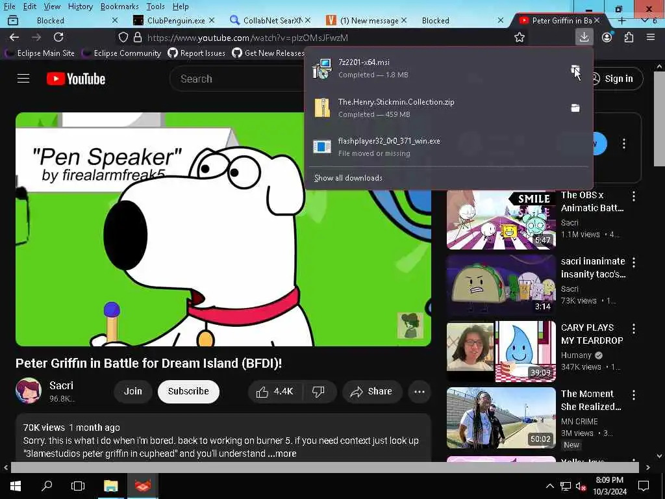Expand the description with ...more
The image size is (665, 499).
tap(282, 454)
